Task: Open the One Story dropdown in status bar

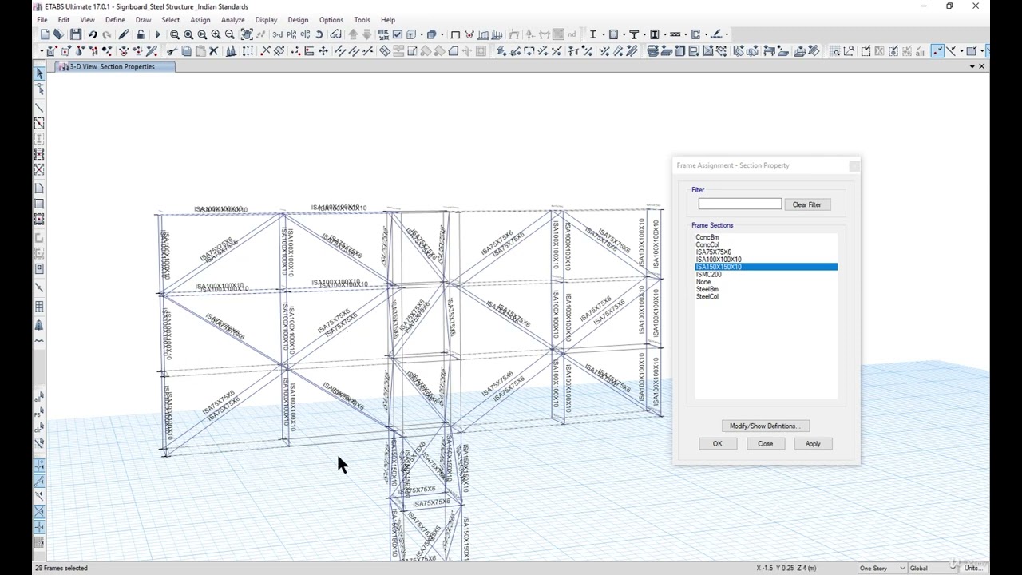Action: point(881,568)
